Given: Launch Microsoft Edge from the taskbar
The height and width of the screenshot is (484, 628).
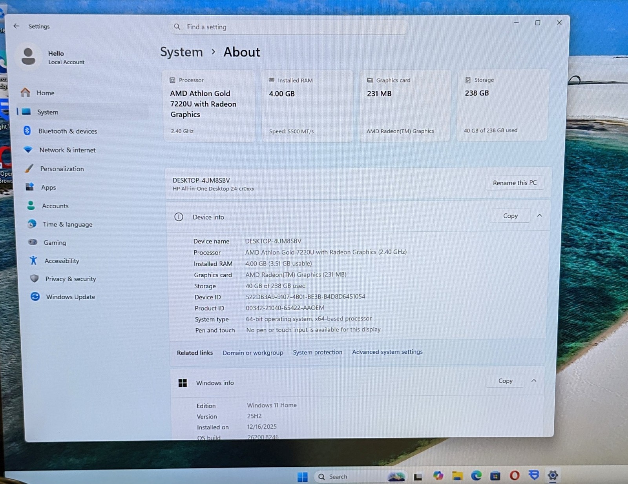Looking at the screenshot, I should point(476,476).
